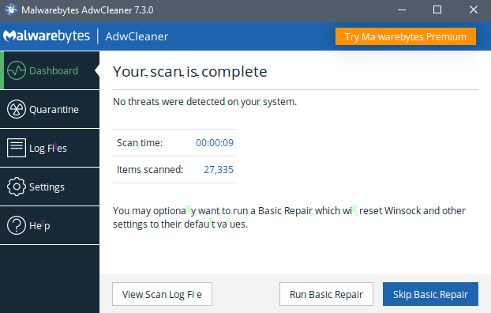Select the scan time value 00:00:09
The width and height of the screenshot is (491, 313).
click(215, 143)
